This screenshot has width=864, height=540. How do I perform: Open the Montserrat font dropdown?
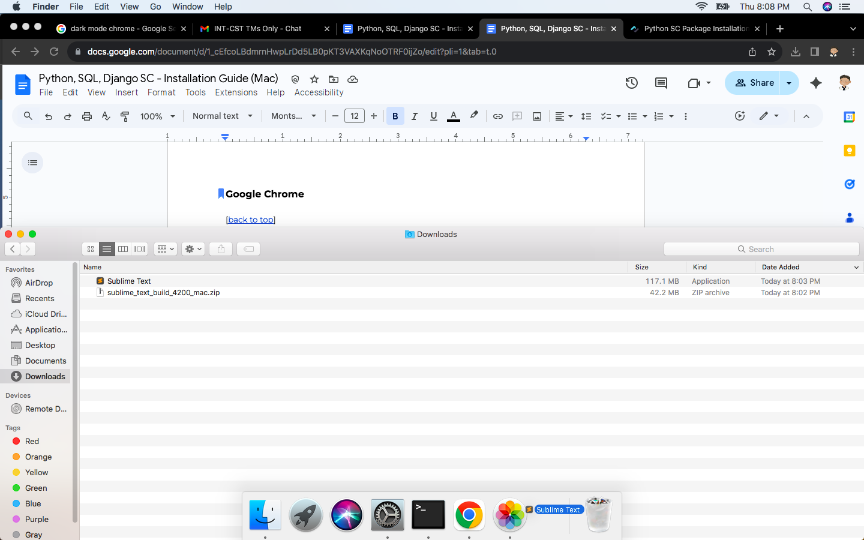(293, 116)
